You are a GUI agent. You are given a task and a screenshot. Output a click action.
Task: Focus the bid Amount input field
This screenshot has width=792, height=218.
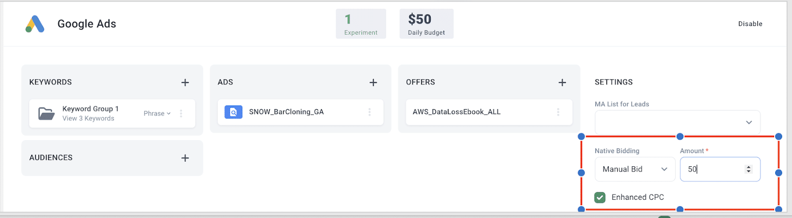point(720,169)
